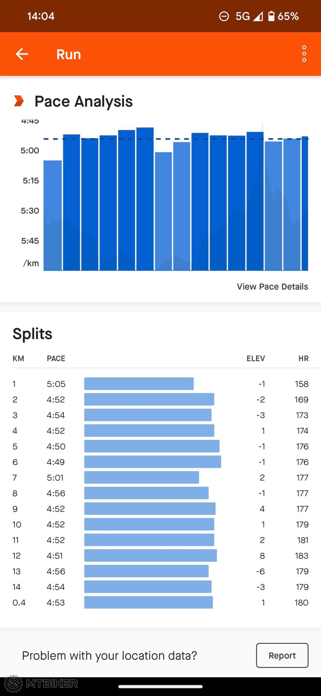Select the km 1 split bar
321x696 pixels.
[139, 384]
